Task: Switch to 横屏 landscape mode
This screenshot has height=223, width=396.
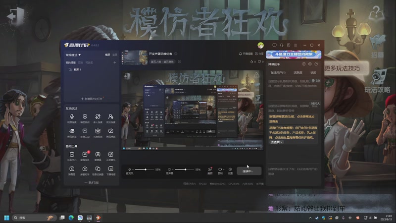Action: 107,55
